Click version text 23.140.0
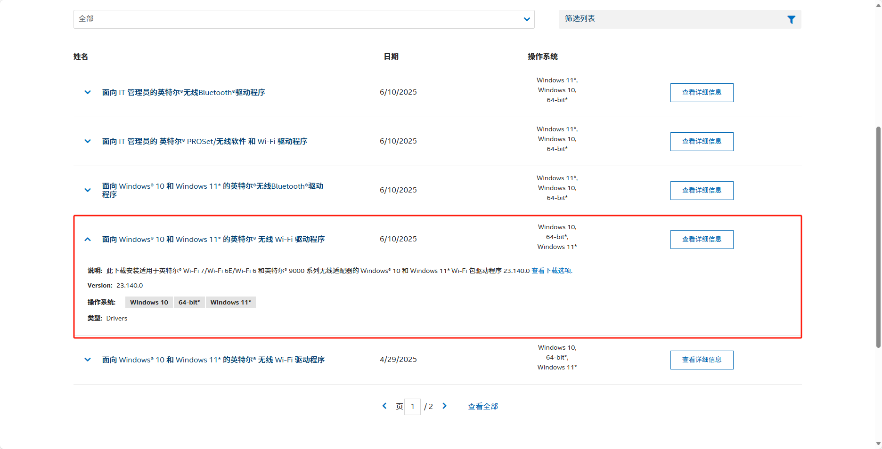The width and height of the screenshot is (882, 449). click(130, 286)
